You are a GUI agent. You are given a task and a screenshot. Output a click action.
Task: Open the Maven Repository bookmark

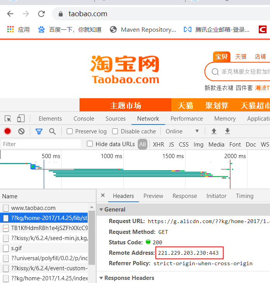143,29
